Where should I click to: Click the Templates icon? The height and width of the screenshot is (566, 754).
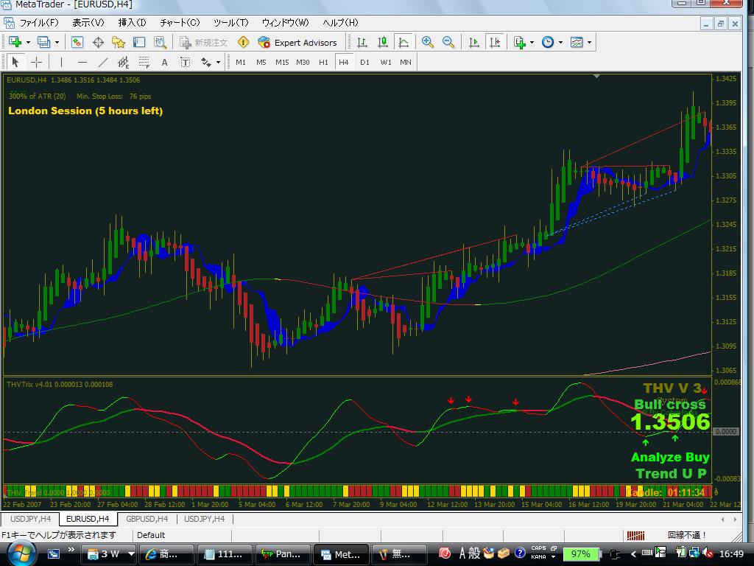(577, 42)
